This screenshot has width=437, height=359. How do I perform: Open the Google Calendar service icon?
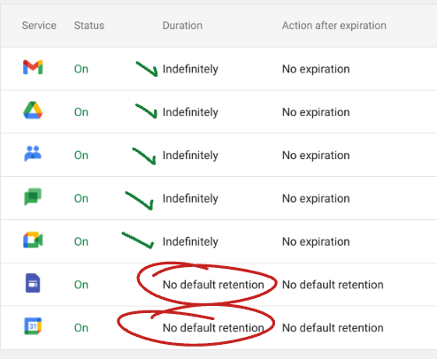tap(33, 326)
